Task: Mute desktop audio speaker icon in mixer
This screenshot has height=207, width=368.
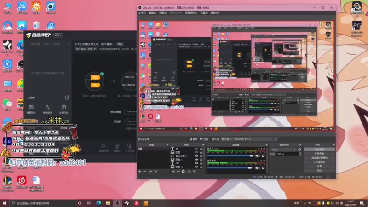Action: (x=258, y=168)
